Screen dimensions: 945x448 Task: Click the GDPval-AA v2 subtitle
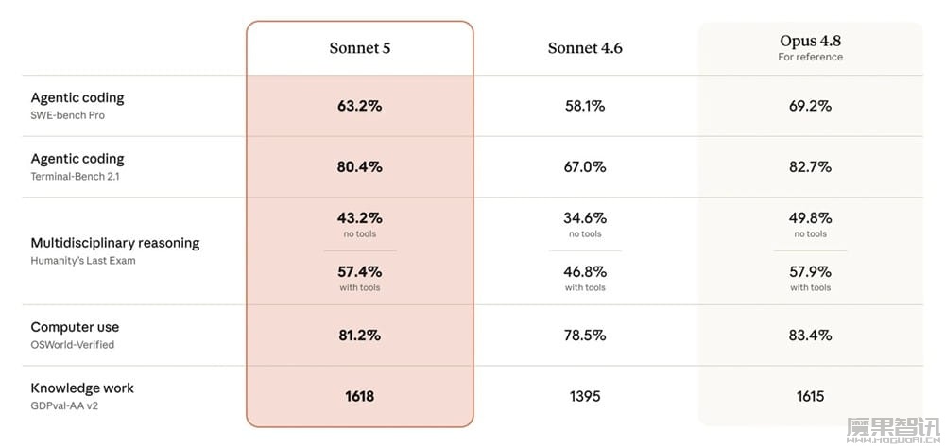point(64,405)
